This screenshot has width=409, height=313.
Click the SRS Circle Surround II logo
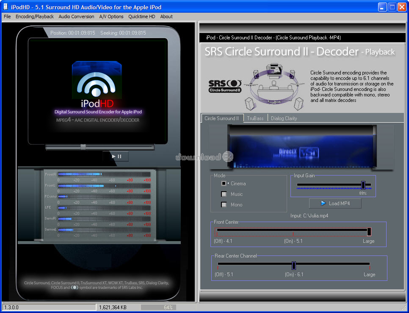(x=225, y=85)
